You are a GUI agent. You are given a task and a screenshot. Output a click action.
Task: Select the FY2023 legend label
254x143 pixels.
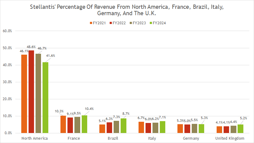(139, 23)
